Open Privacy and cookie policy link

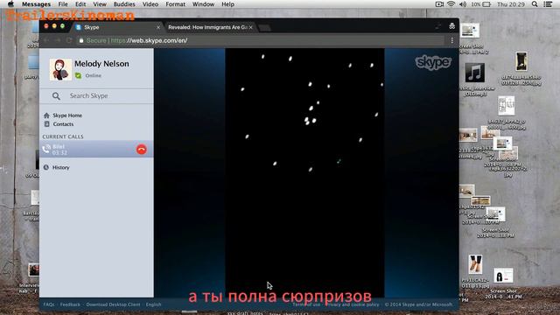pos(353,304)
